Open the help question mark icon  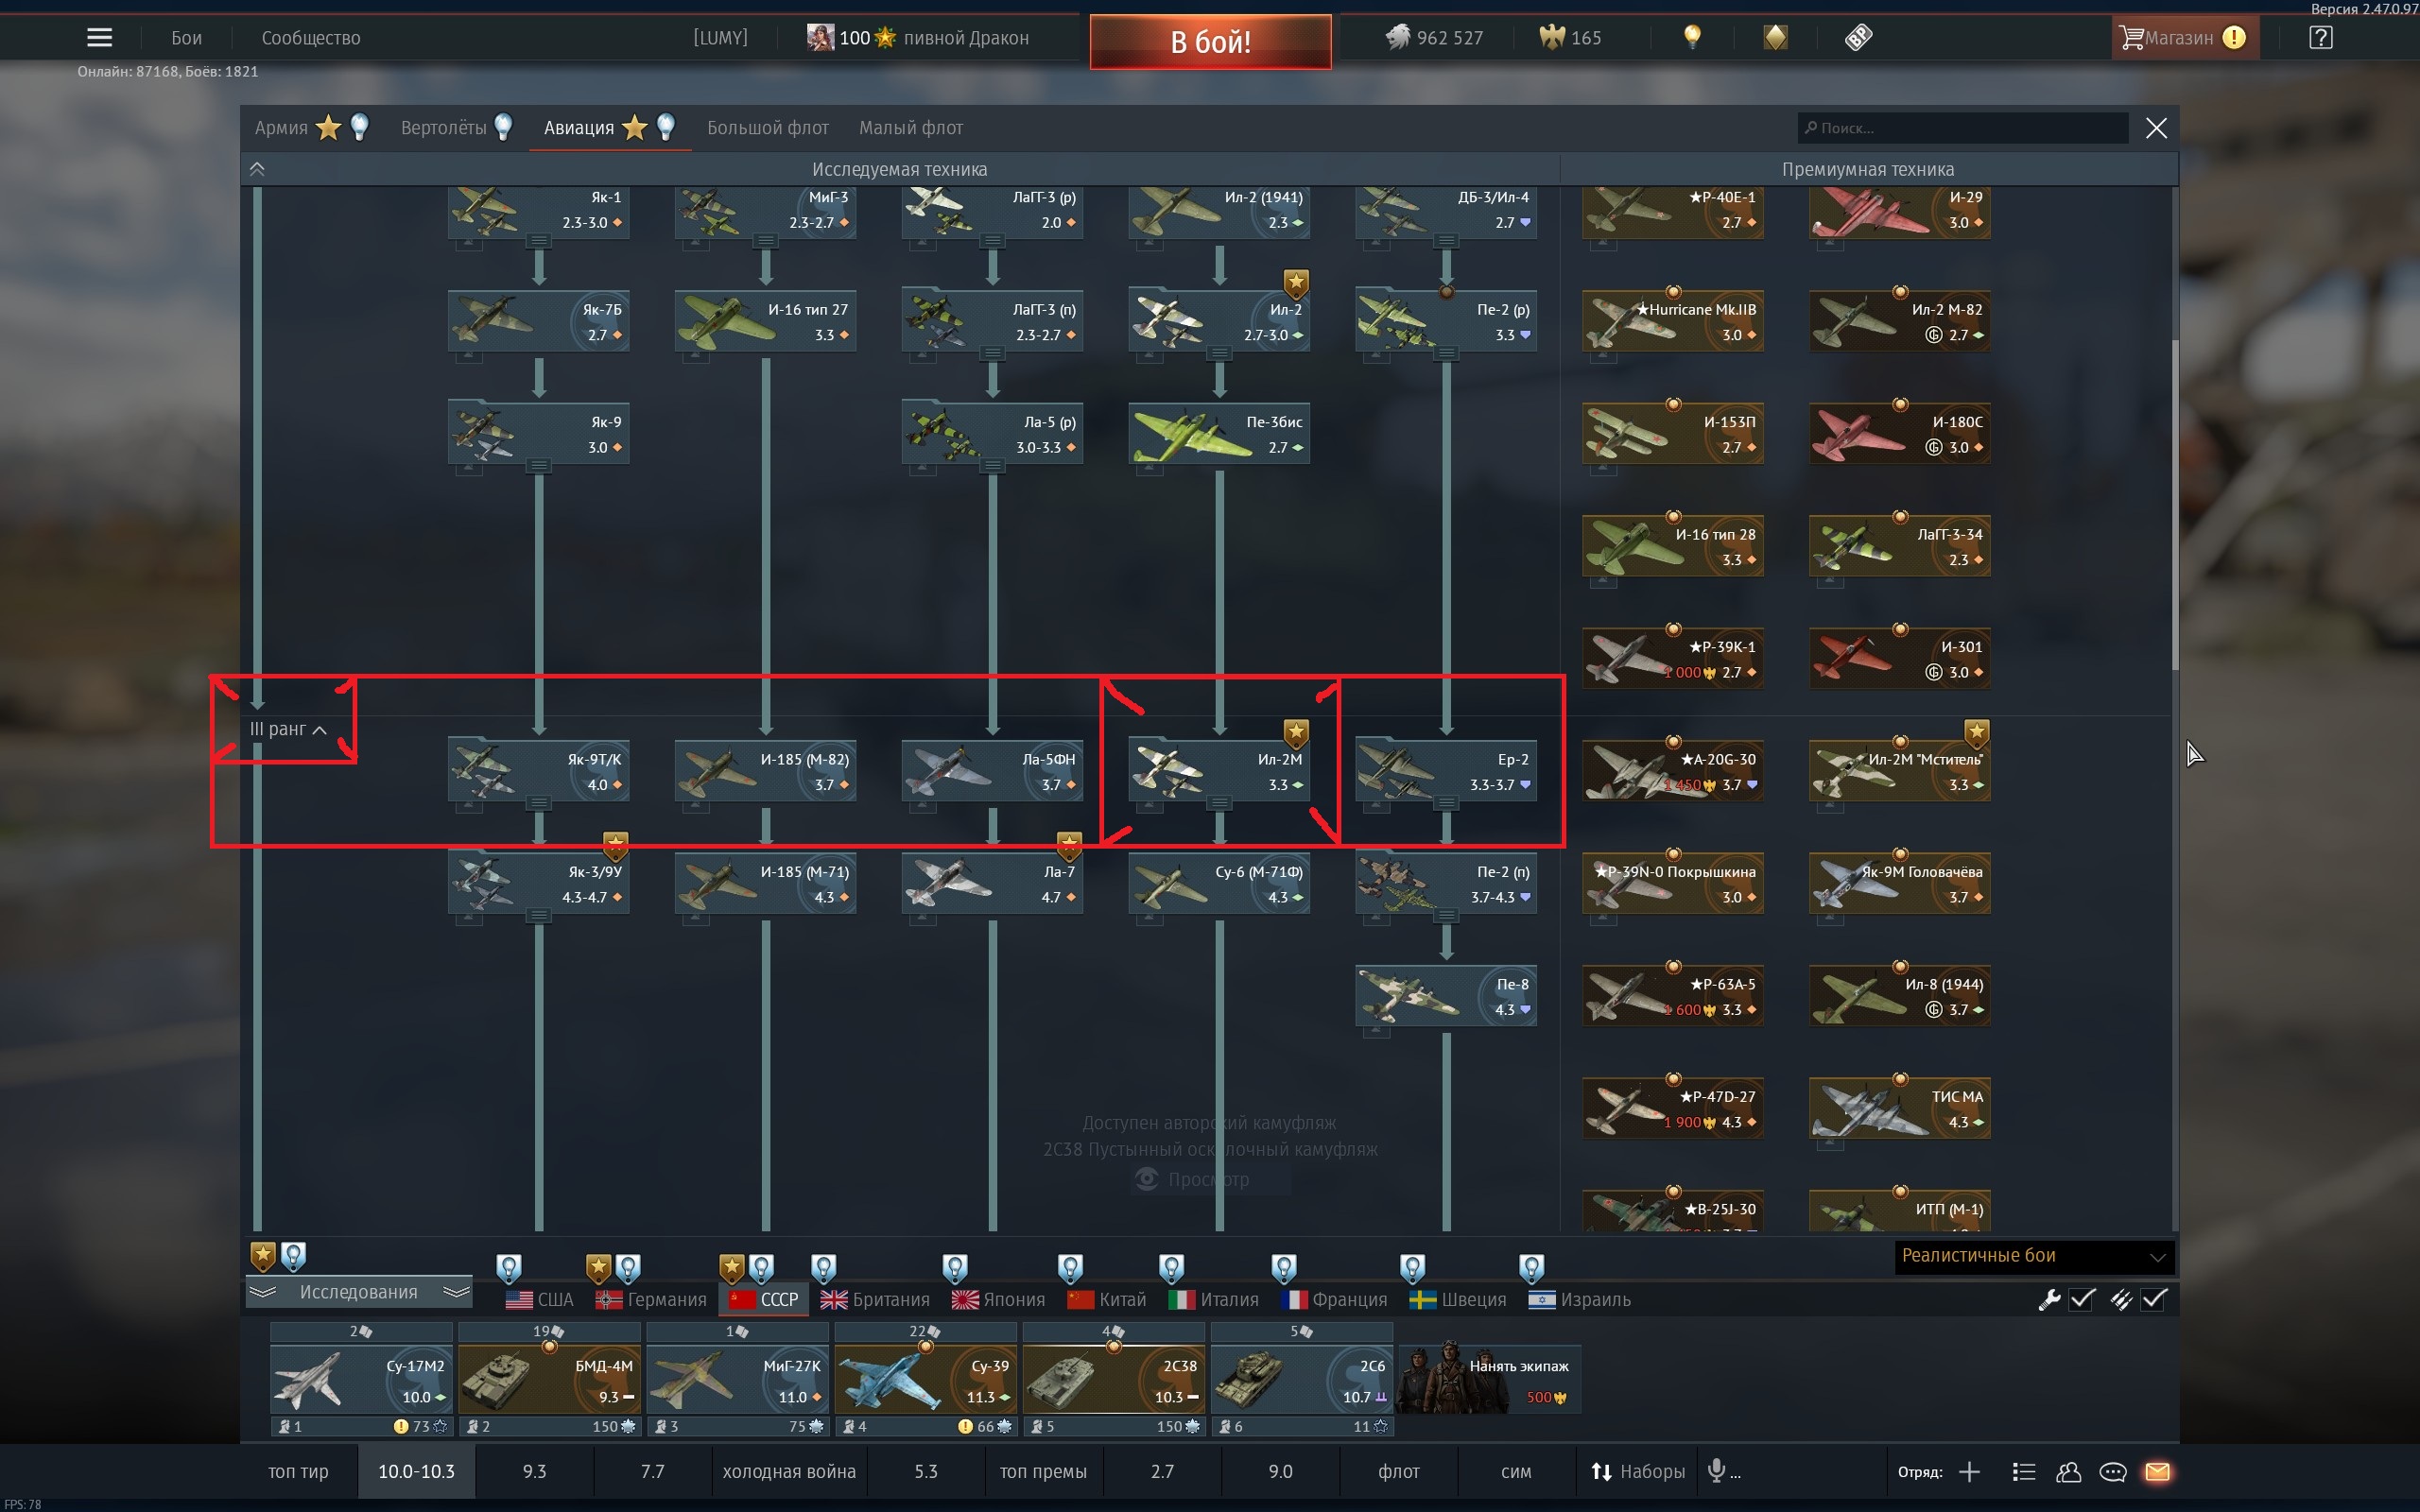tap(2320, 38)
